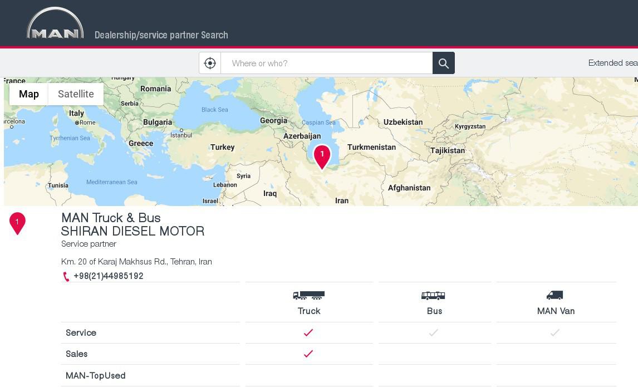Click the Tajikistan label on the map

(448, 150)
